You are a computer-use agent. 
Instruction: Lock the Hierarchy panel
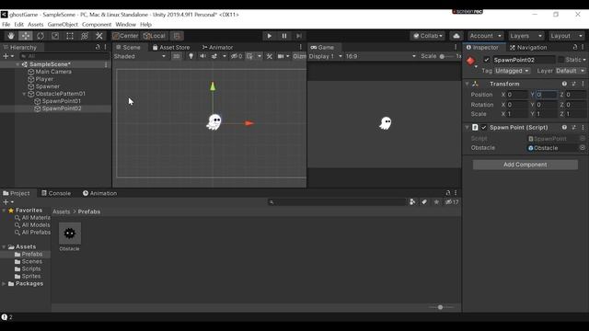tap(98, 47)
